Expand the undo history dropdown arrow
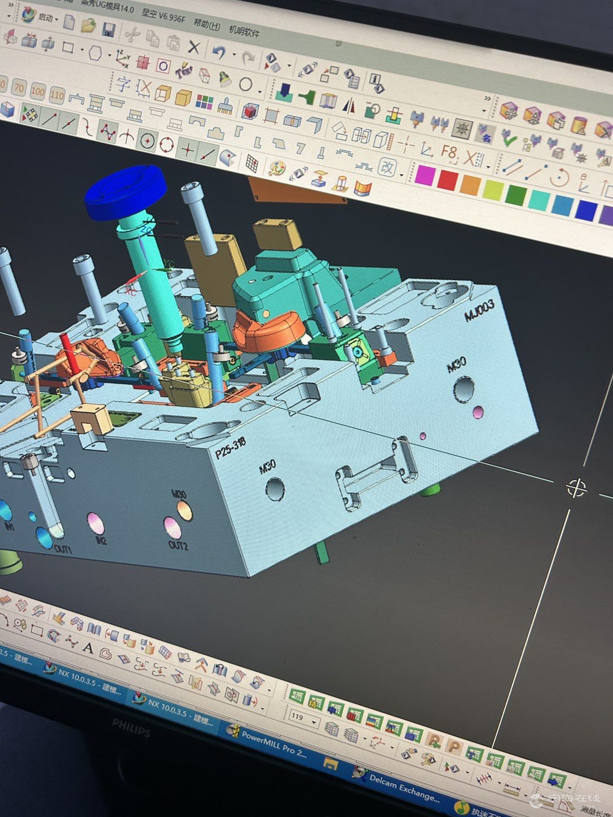This screenshot has width=613, height=817. (234, 56)
